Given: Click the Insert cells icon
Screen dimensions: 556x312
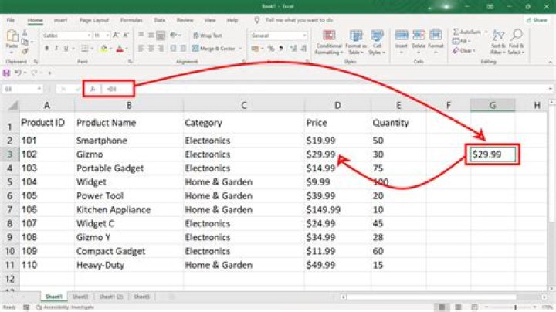Looking at the screenshot, I should click(x=402, y=36).
